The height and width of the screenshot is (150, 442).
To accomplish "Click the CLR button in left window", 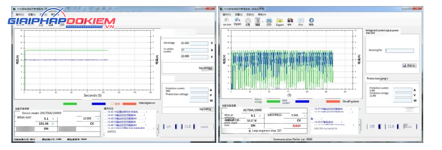I will pyautogui.click(x=187, y=127).
